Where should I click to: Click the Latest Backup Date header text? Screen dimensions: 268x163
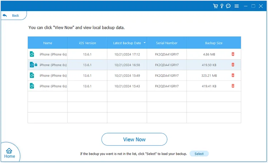[127, 43]
